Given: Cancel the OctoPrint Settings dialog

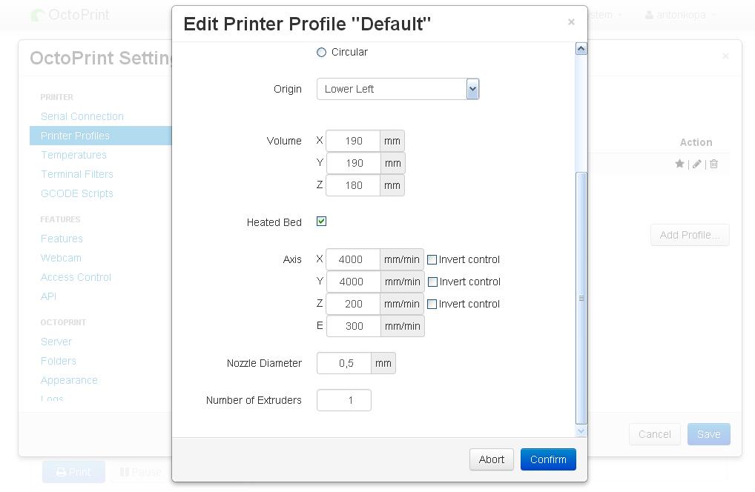Looking at the screenshot, I should point(654,434).
